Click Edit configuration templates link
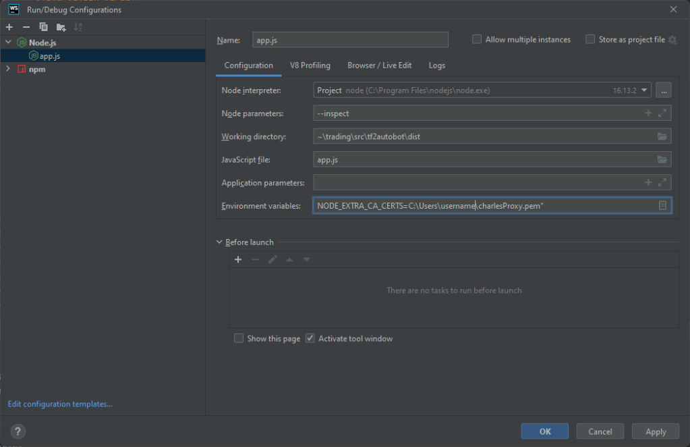This screenshot has width=690, height=447. tap(59, 404)
